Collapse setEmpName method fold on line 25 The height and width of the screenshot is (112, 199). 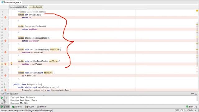[x=9, y=61]
